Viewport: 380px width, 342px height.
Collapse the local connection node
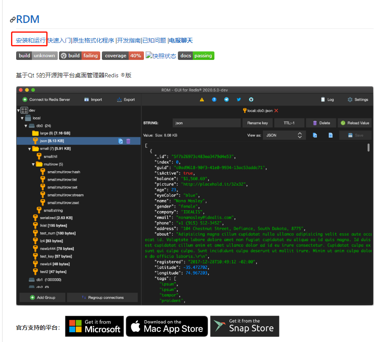click(x=22, y=118)
